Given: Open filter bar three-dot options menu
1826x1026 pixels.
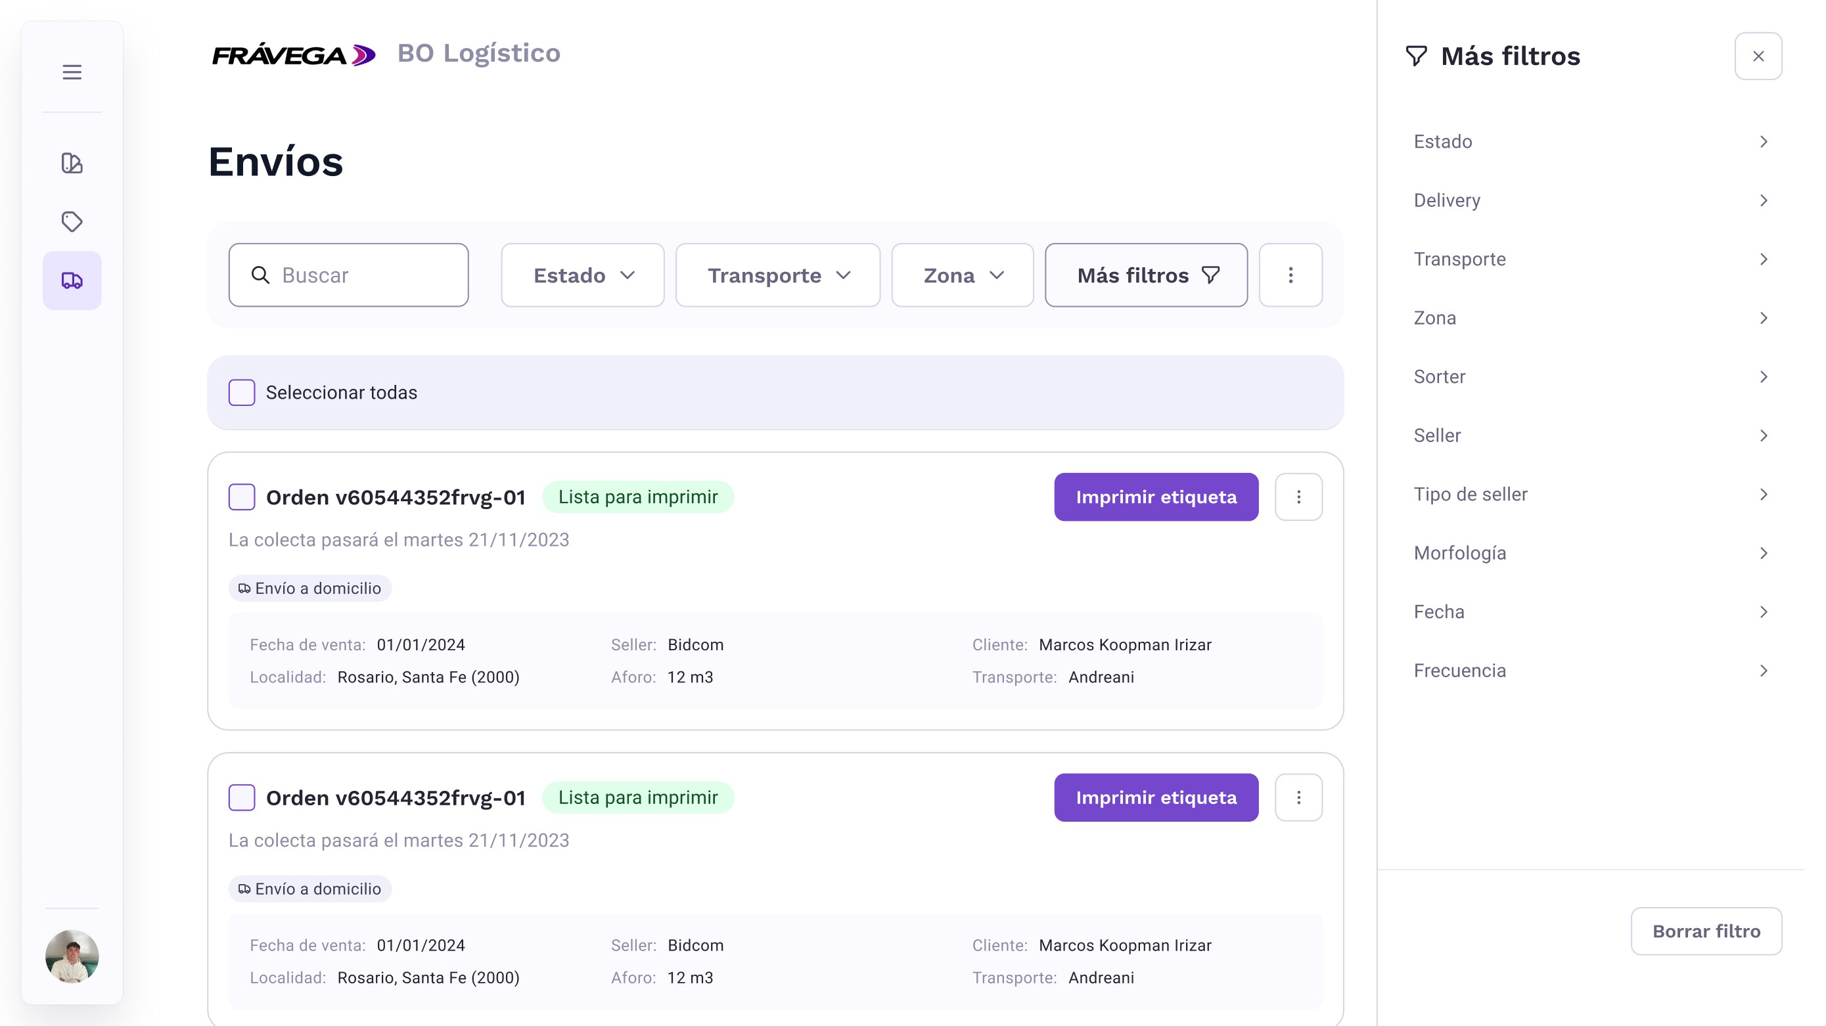Looking at the screenshot, I should click(x=1290, y=275).
